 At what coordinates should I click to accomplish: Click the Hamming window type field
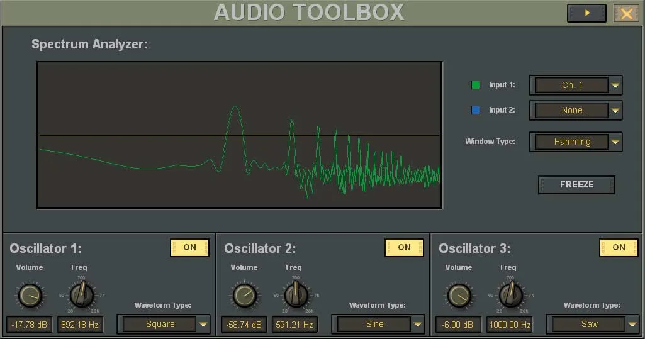572,142
